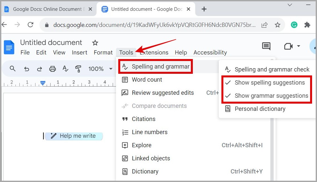Toggle Show spelling suggestions
The image size is (317, 182).
(267, 83)
